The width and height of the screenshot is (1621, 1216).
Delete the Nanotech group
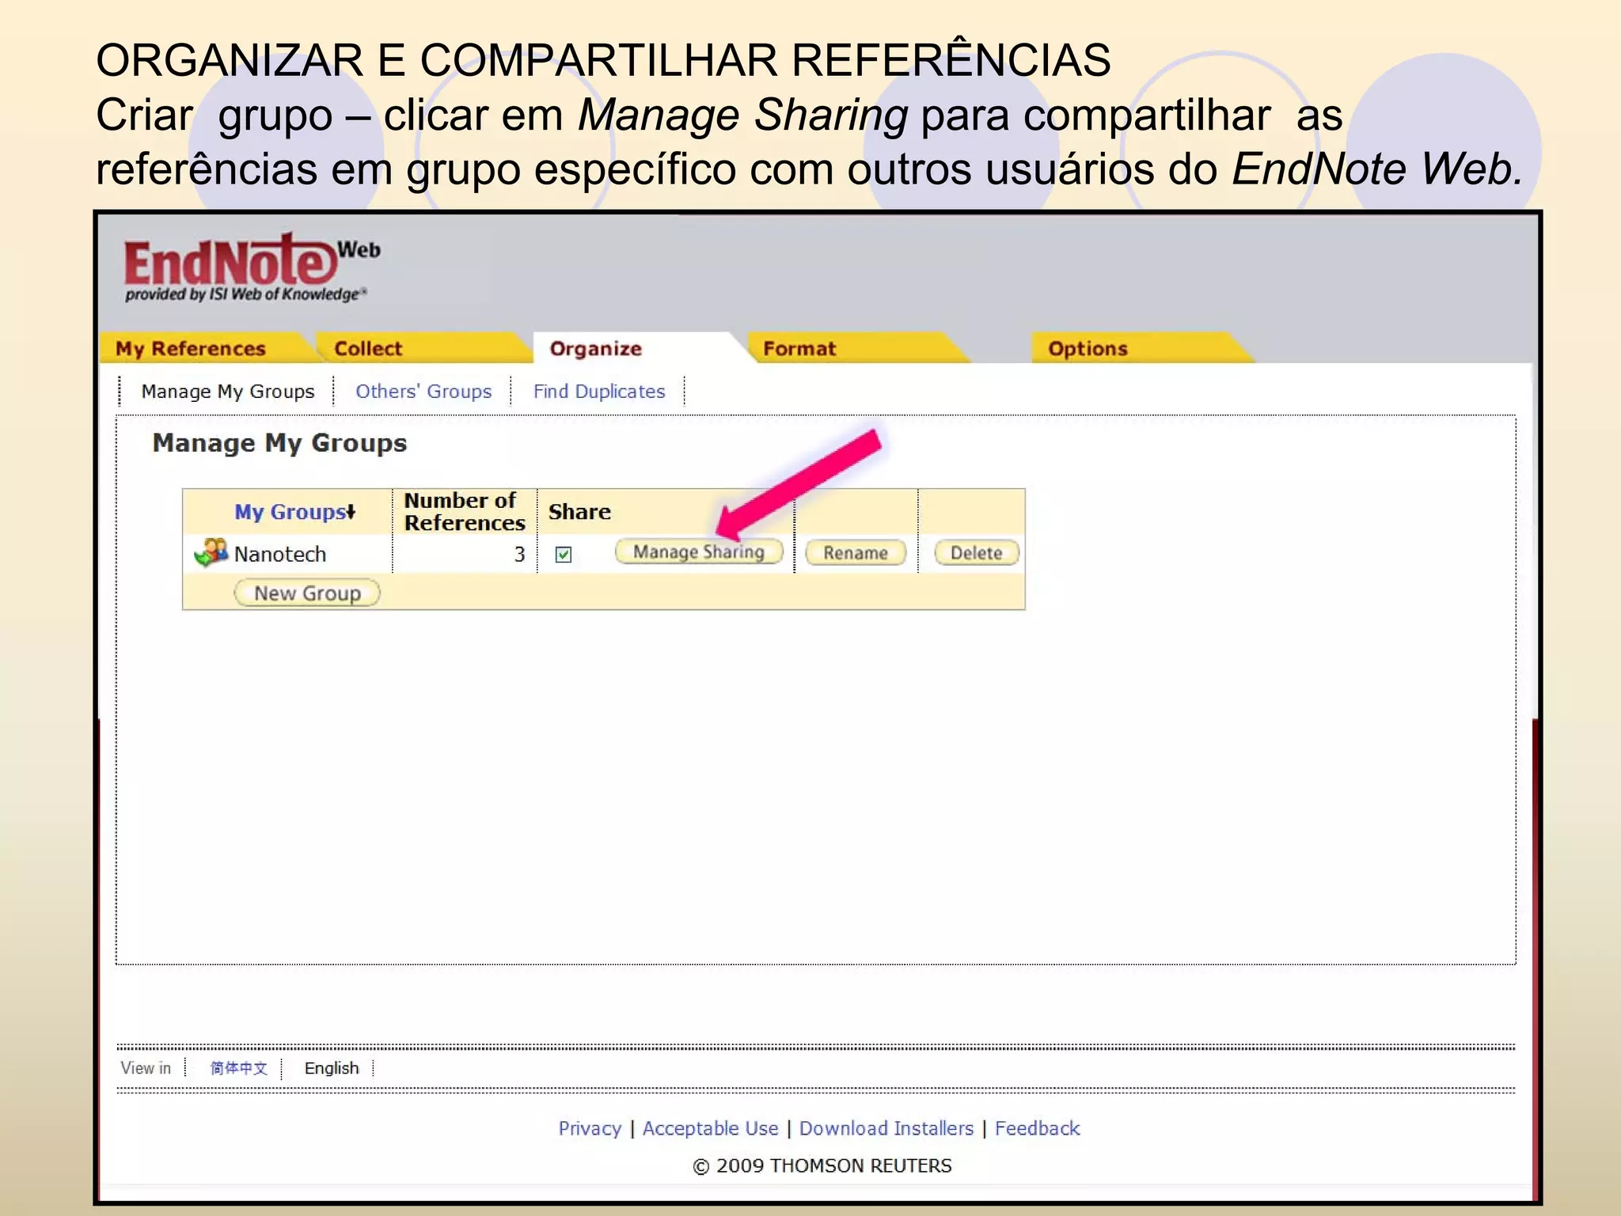pos(977,553)
